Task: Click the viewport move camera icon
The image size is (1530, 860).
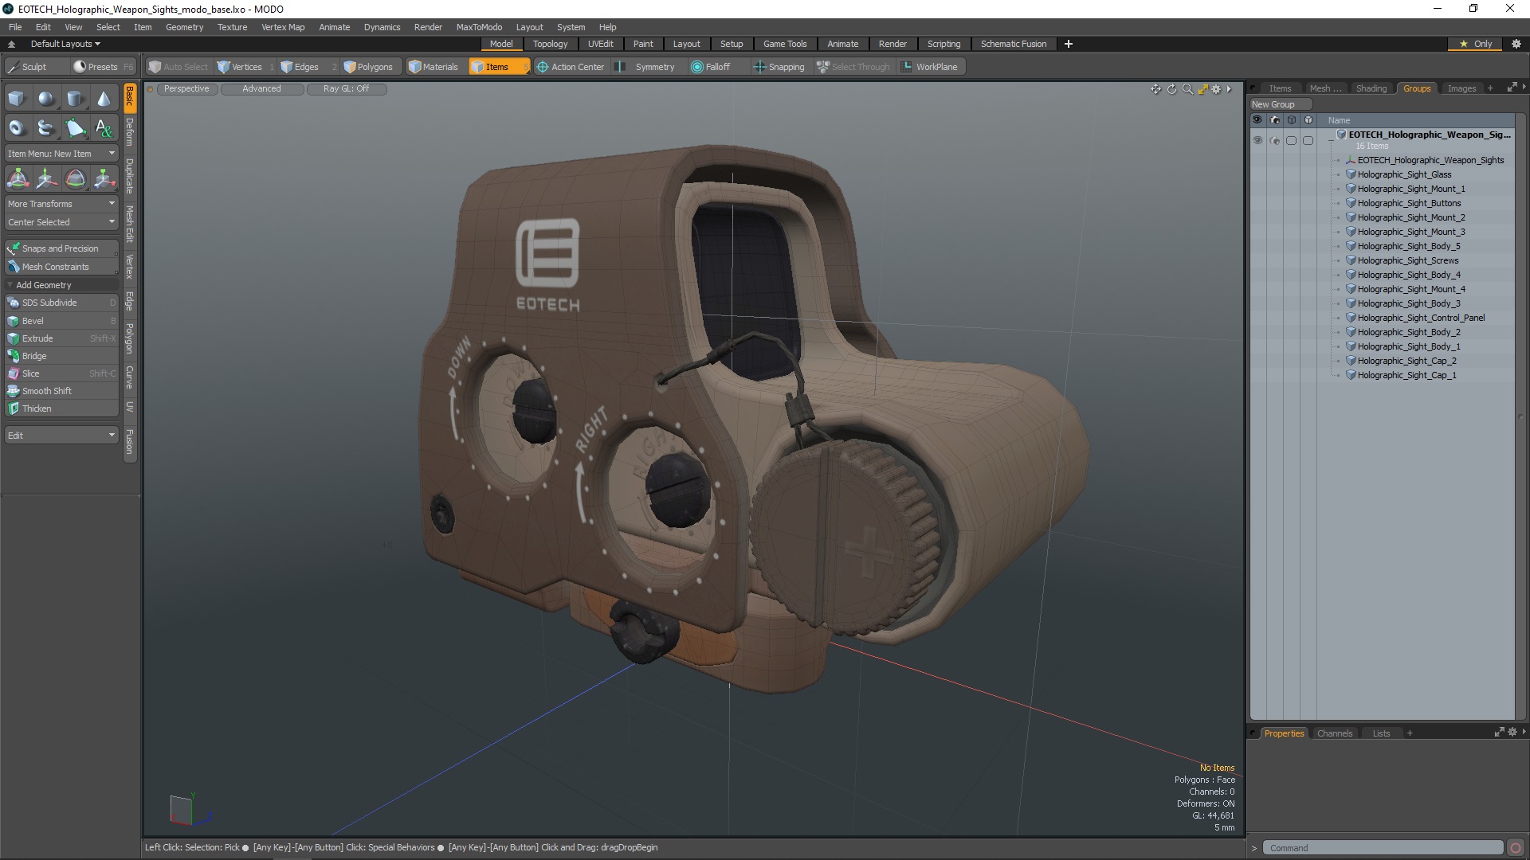Action: coord(1155,89)
